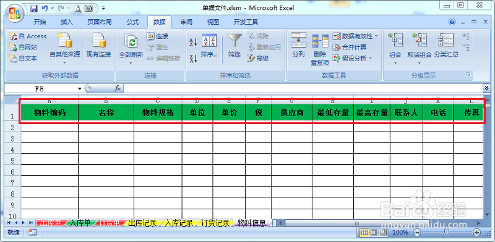Open the 入库记录 sheet tab

[x=178, y=223]
